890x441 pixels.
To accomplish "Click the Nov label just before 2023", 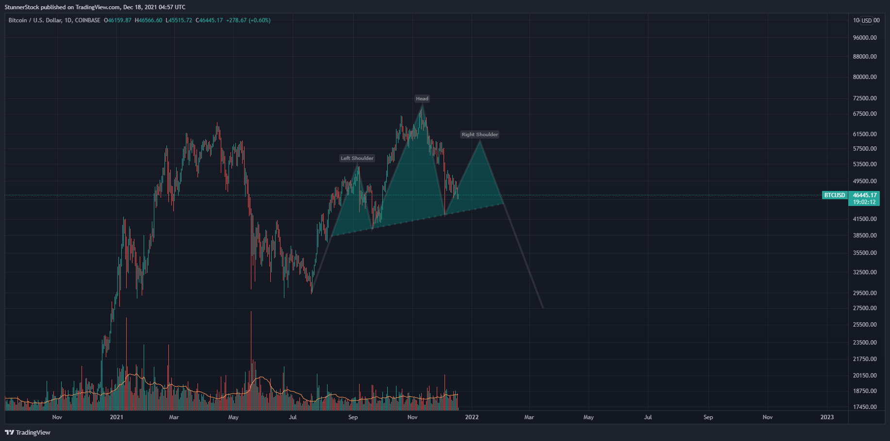I will [768, 417].
